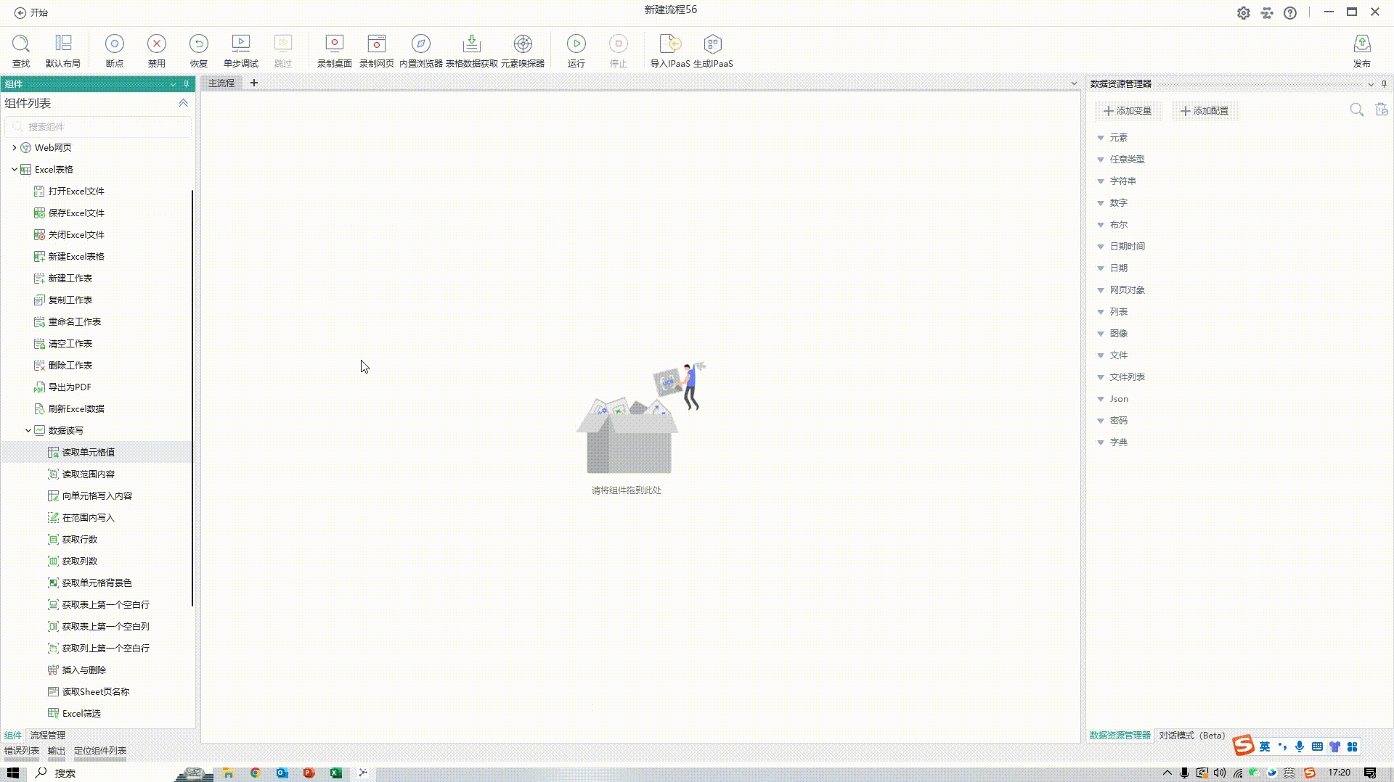1394x782 pixels.
Task: Click search icon in data resource manager
Action: point(1356,110)
